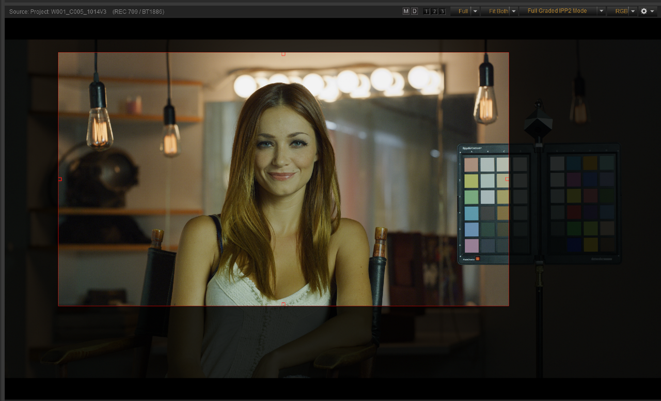Expand the dropdown arrow beside Fit Both
This screenshot has height=401, width=661.
pyautogui.click(x=513, y=11)
